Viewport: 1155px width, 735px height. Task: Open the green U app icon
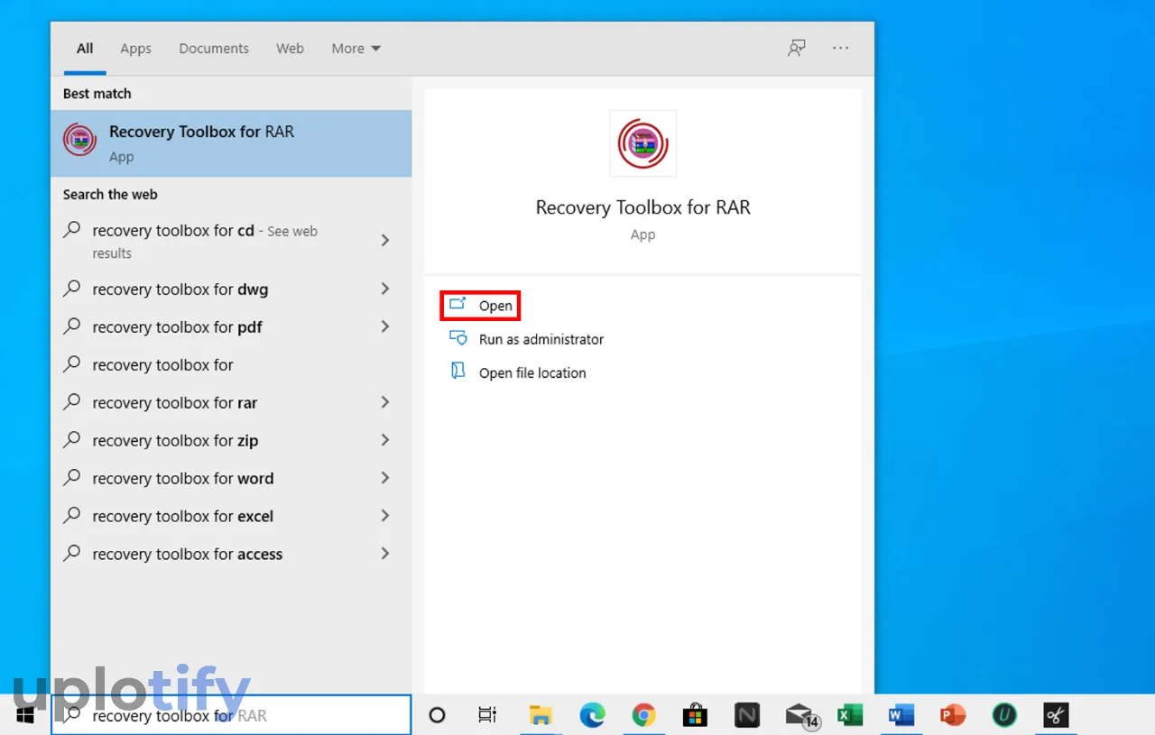1004,715
